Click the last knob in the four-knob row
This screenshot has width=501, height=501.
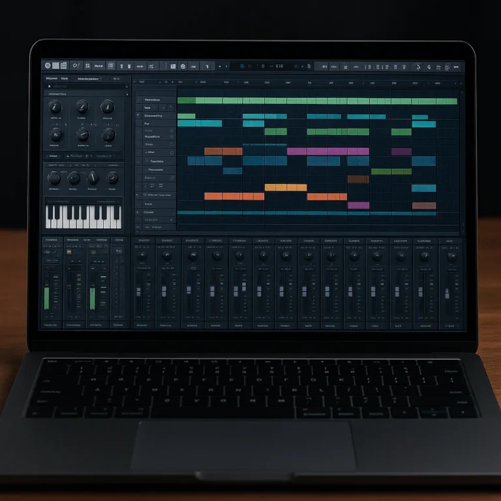click(x=112, y=178)
